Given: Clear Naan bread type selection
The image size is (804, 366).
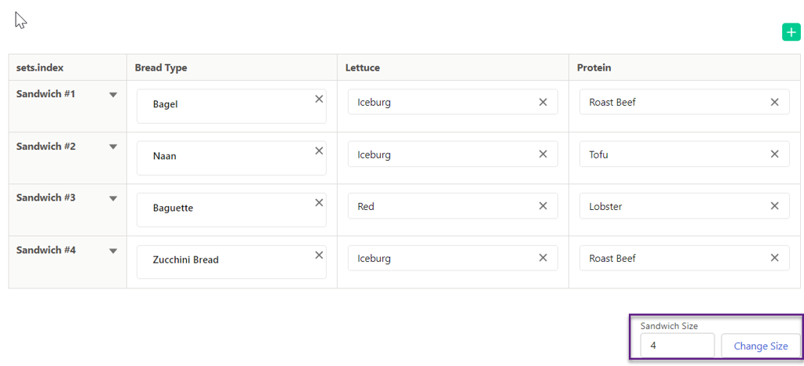Looking at the screenshot, I should pyautogui.click(x=319, y=151).
